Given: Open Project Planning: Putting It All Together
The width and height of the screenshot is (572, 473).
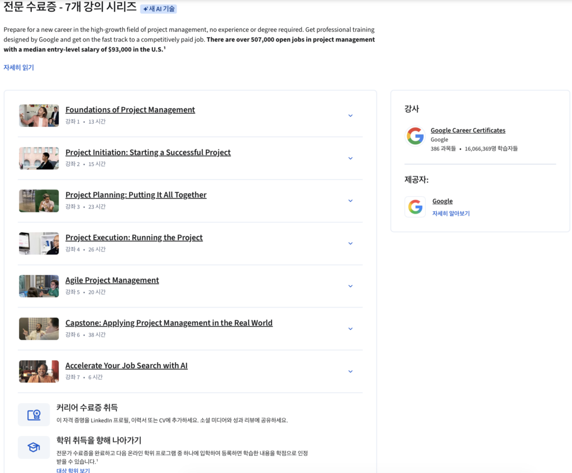Looking at the screenshot, I should pos(136,195).
